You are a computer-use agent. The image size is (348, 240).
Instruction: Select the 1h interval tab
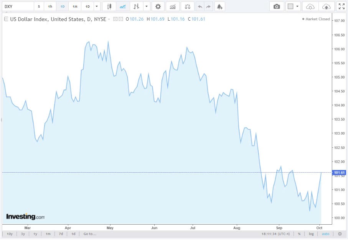coord(50,7)
